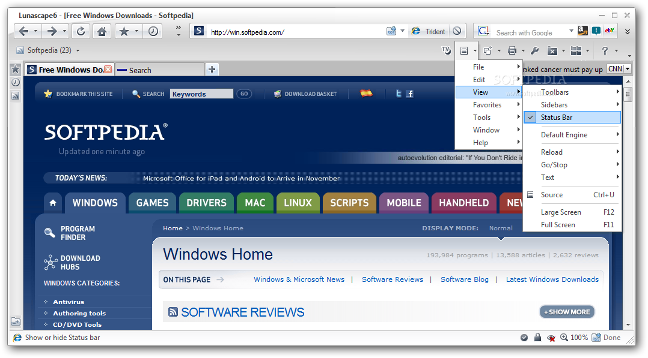Screen dimensions: 648x358
Task: Go to the Home page icon
Action: click(x=102, y=31)
